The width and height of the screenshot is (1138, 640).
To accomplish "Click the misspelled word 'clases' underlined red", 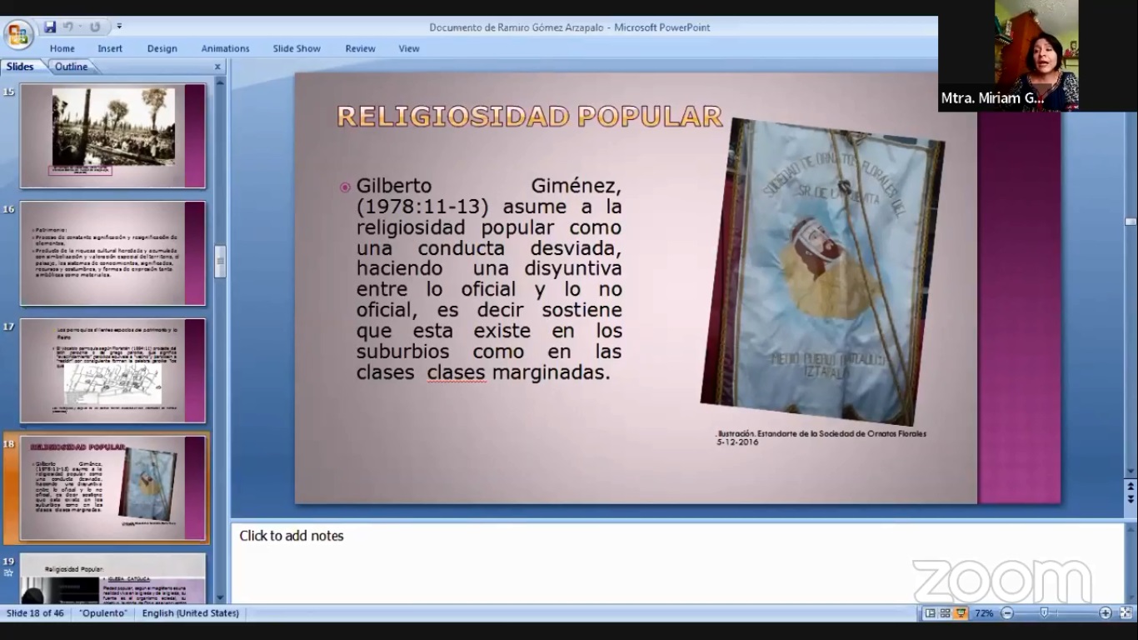I will 456,372.
